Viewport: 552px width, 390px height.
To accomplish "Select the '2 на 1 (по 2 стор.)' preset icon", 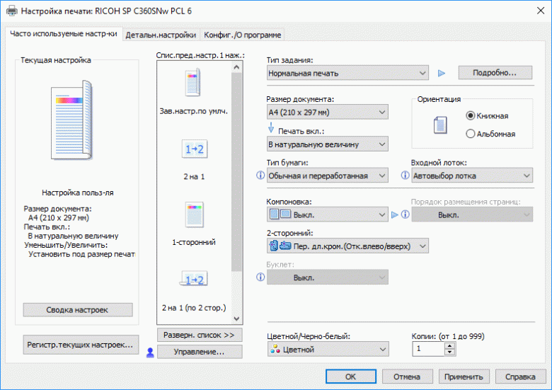I will pos(194,279).
